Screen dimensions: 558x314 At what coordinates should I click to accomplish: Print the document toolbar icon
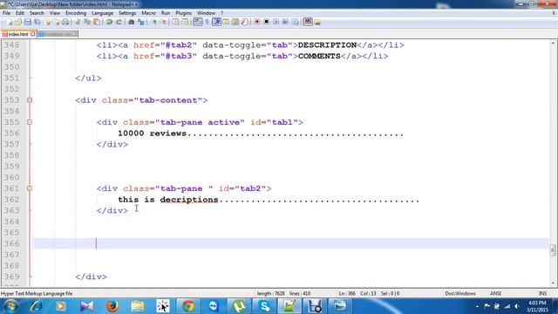tap(65, 22)
